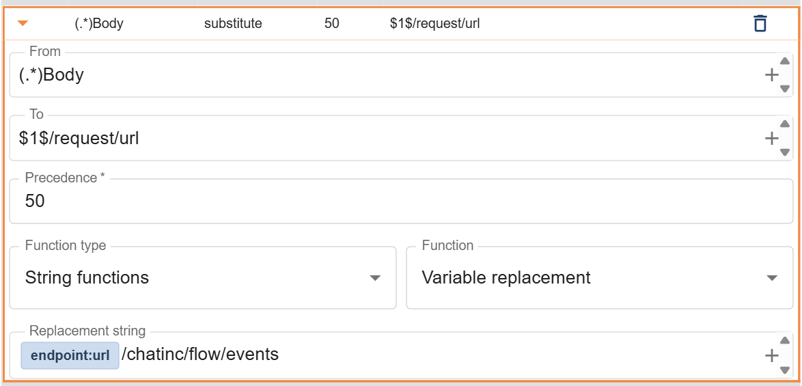Image resolution: width=802 pixels, height=386 pixels.
Task: Click the endpoint:url variable chip
Action: tap(70, 355)
